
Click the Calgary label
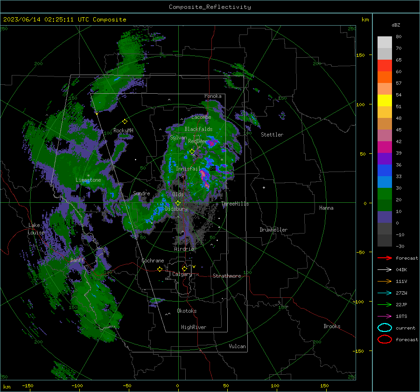[x=182, y=274]
